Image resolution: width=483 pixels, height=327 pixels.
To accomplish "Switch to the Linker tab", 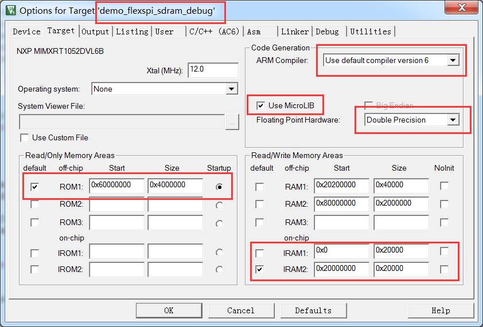I will (295, 31).
